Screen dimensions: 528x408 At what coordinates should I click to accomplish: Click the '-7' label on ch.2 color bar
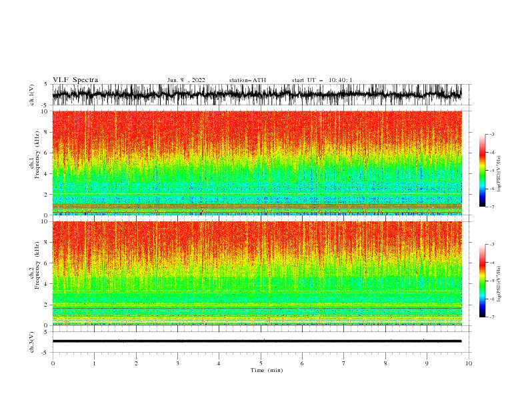pyautogui.click(x=491, y=317)
